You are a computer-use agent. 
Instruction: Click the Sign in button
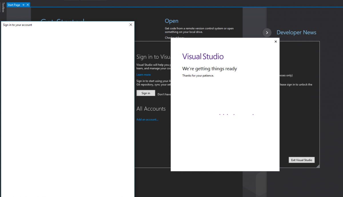coord(146,93)
